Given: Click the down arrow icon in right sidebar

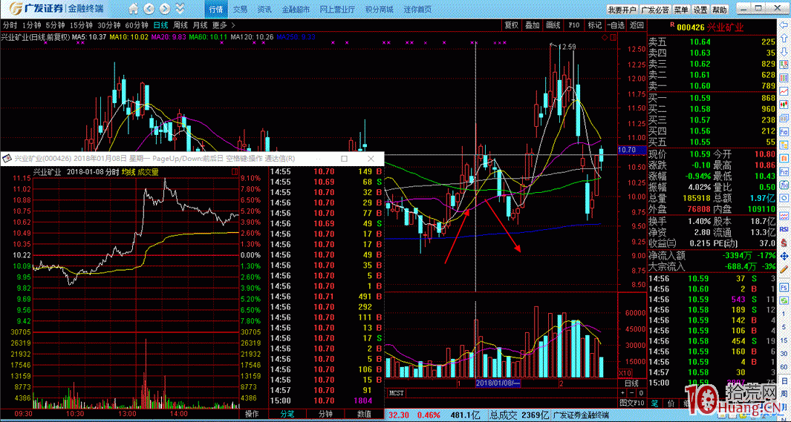Looking at the screenshot, I should 784,52.
